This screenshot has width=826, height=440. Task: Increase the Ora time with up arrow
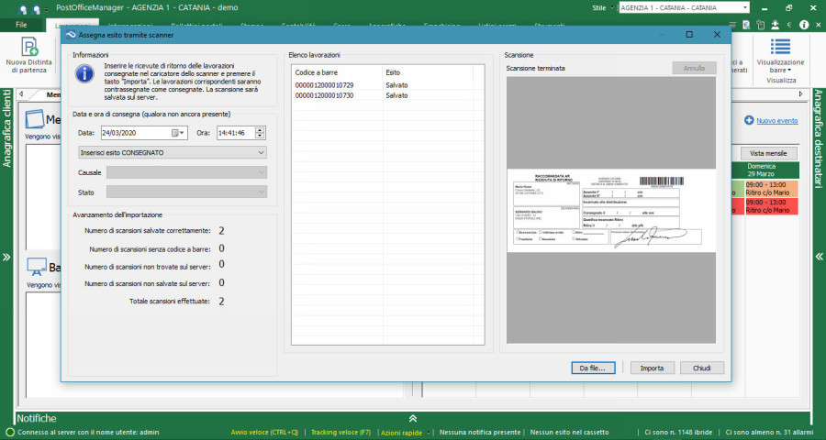pyautogui.click(x=260, y=130)
